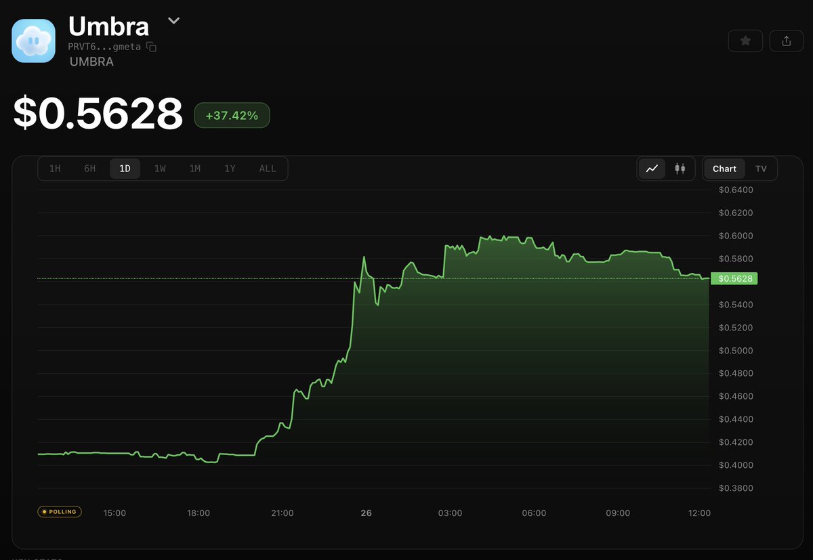Click the PRVT6...gmeta address text
The height and width of the screenshot is (560, 813).
104,47
